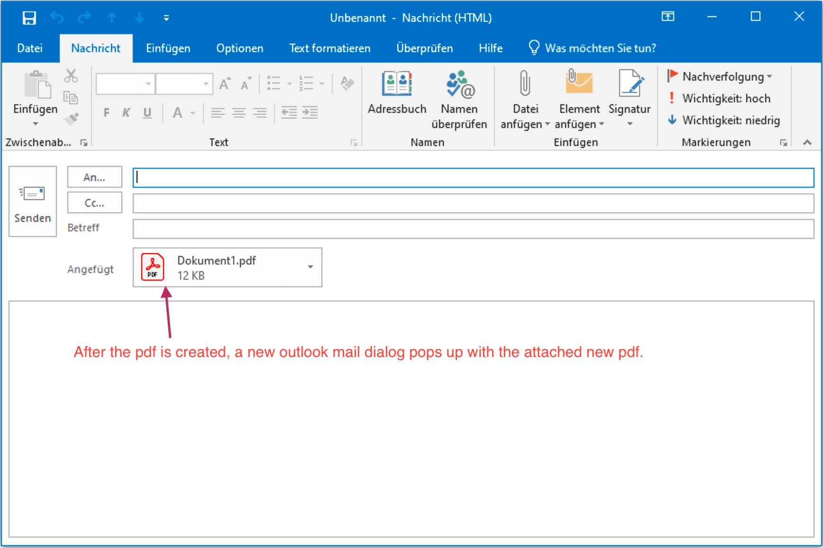823x548 pixels.
Task: Open Text group dialog launcher
Action: pyautogui.click(x=354, y=143)
